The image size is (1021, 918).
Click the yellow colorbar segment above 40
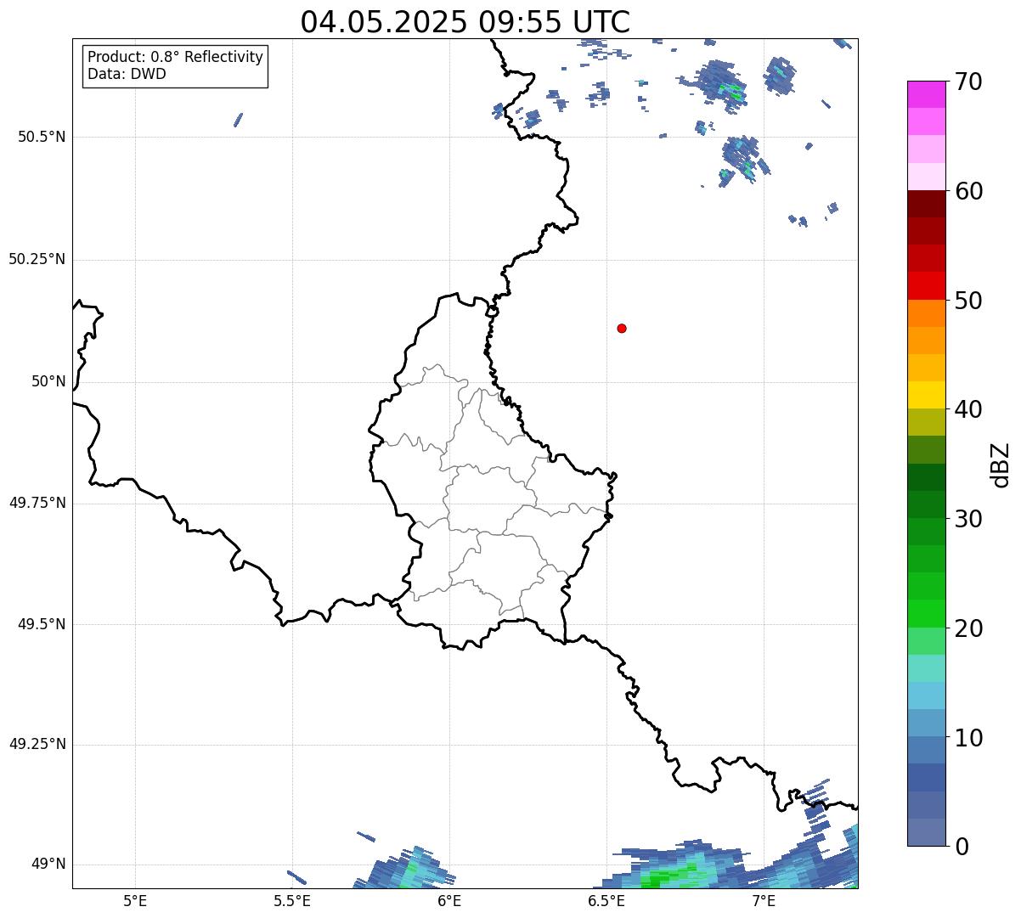coord(926,395)
